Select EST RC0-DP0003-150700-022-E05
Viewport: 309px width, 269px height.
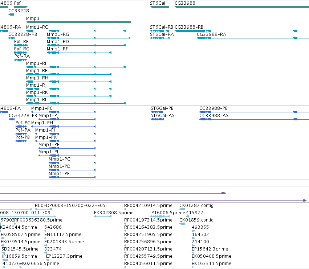(70, 206)
